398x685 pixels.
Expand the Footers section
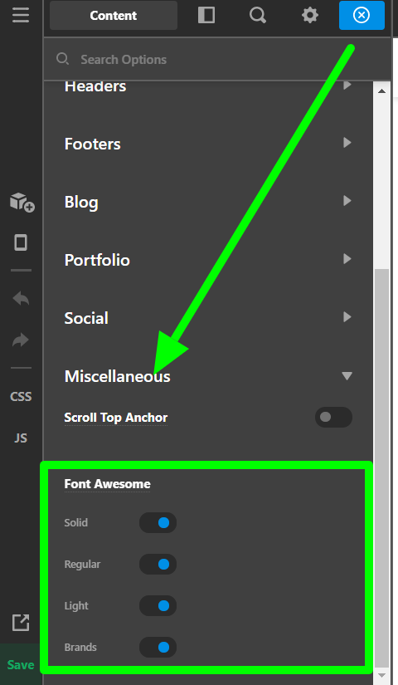tap(208, 144)
